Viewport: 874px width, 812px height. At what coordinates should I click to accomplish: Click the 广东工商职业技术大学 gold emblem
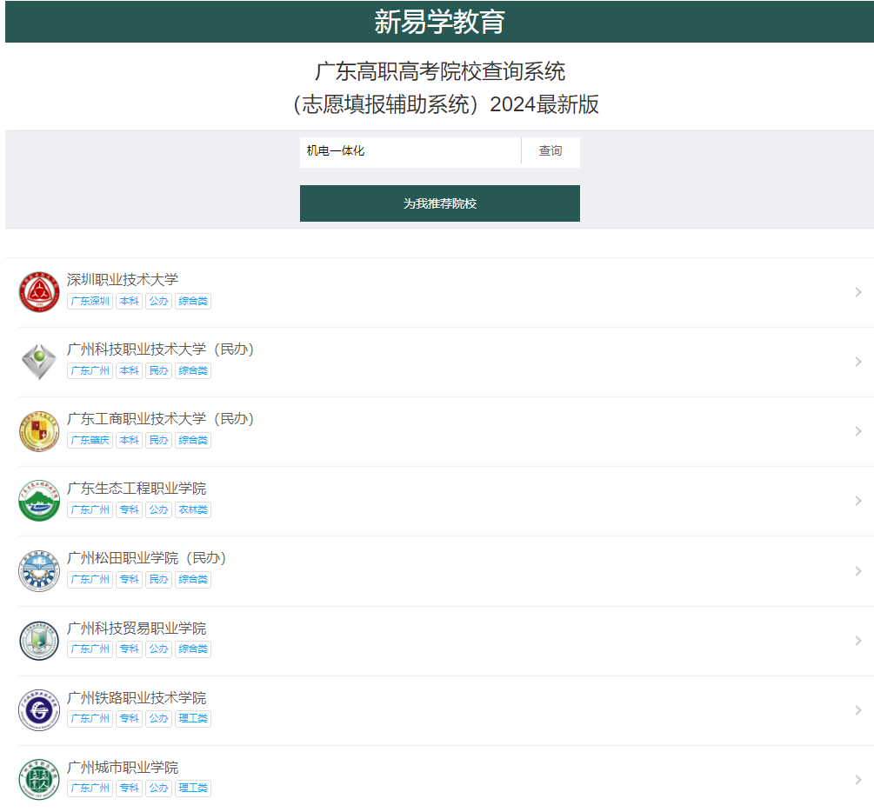coord(39,431)
